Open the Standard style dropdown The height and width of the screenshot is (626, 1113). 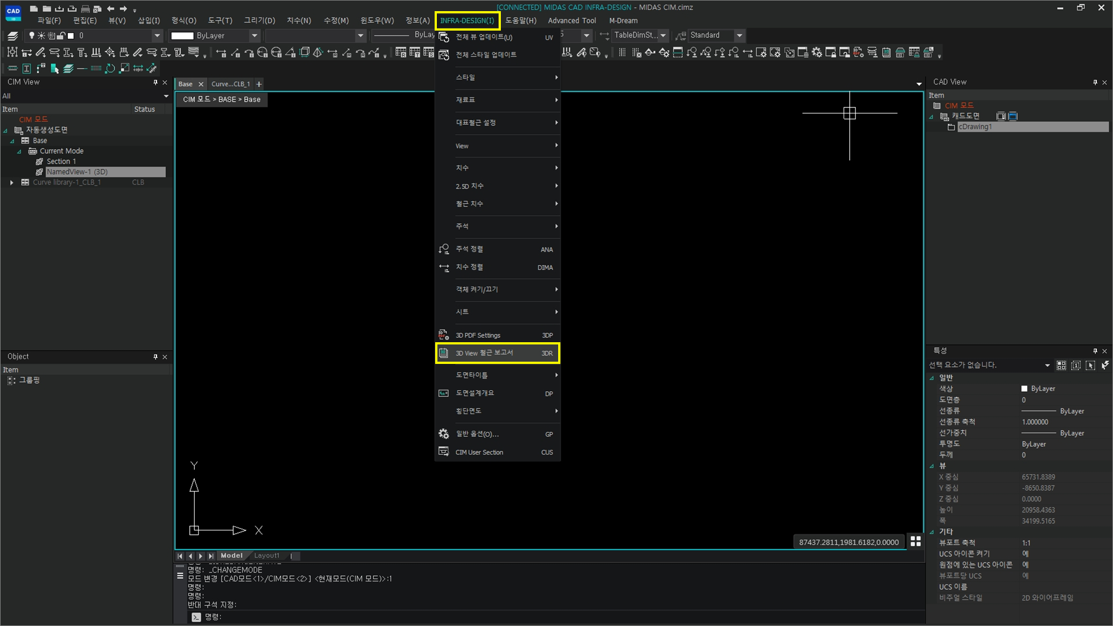coord(739,36)
